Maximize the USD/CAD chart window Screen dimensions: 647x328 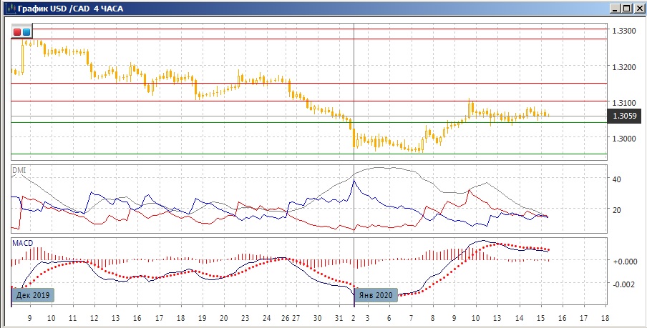626,9
